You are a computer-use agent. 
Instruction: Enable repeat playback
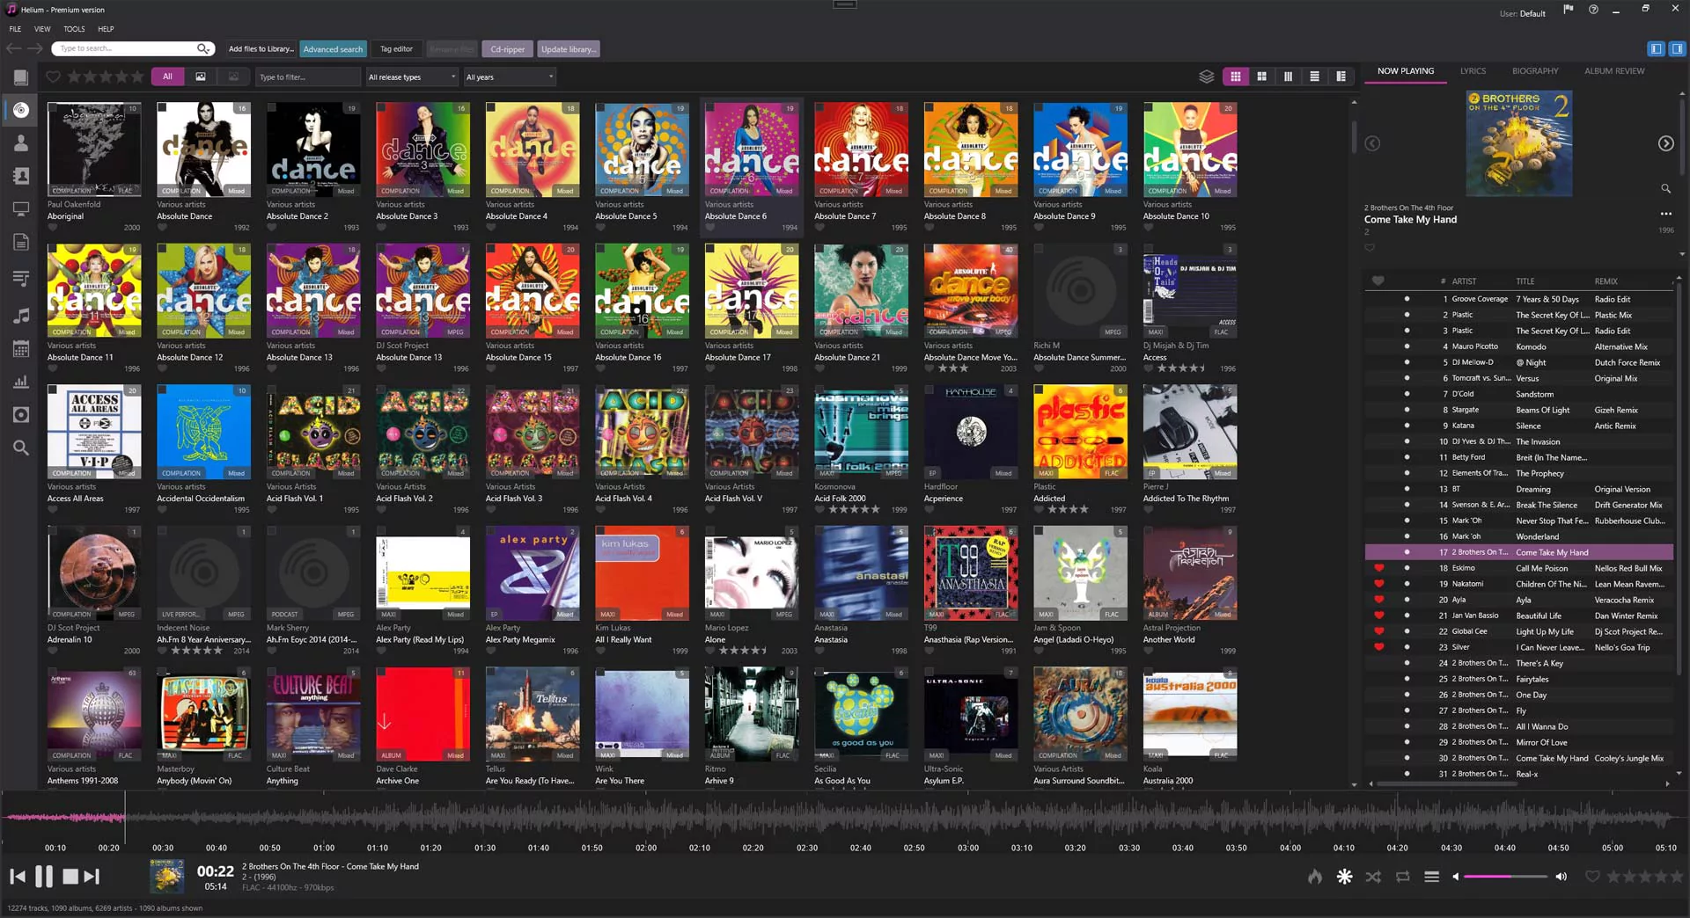point(1402,877)
